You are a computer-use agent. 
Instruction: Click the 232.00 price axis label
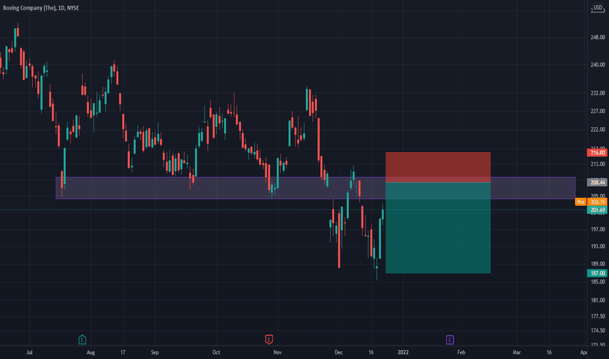[x=598, y=93]
